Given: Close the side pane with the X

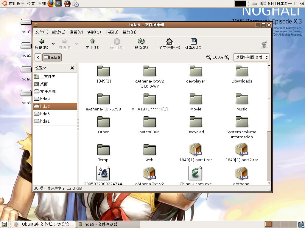Looking at the screenshot, I should coord(72,68).
